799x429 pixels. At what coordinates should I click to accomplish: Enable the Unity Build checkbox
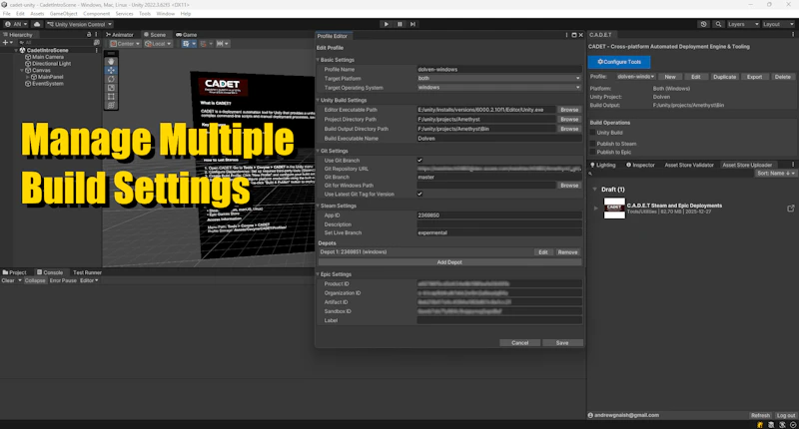(592, 133)
